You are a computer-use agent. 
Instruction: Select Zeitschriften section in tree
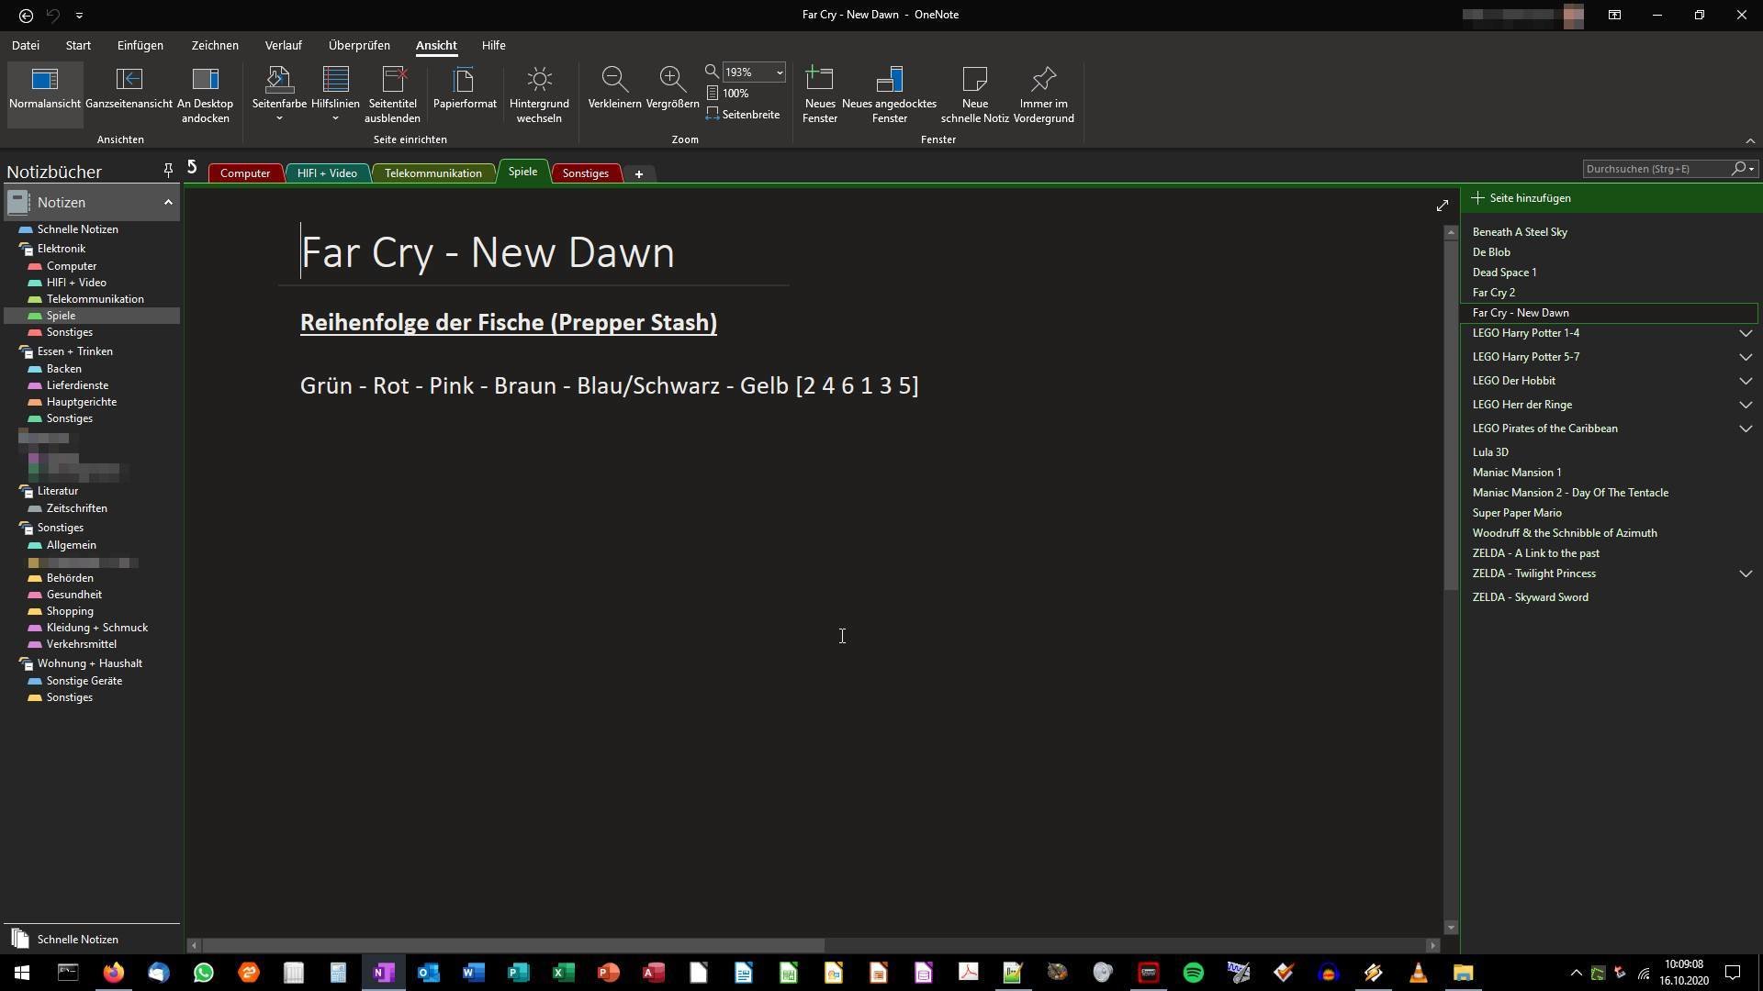76,508
